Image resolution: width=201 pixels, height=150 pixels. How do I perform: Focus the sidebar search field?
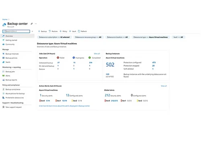coord(16,31)
